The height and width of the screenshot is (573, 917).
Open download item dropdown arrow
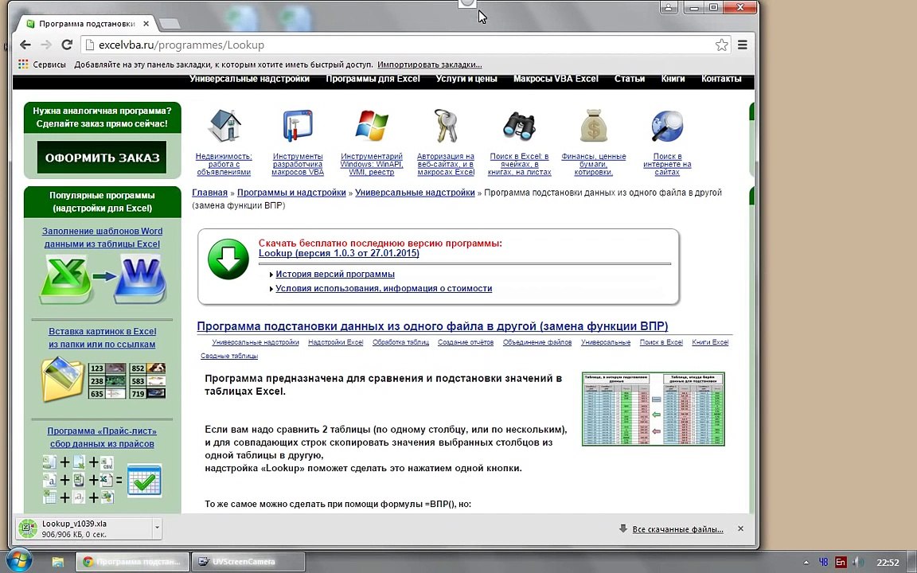(157, 528)
